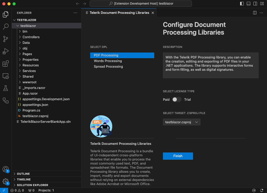
Task: Click the Finish button
Action: pos(178,156)
